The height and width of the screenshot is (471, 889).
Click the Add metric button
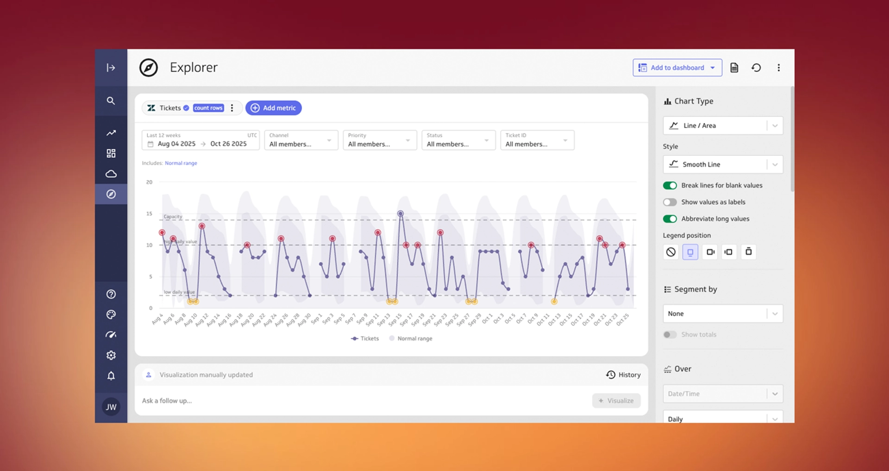tap(274, 108)
